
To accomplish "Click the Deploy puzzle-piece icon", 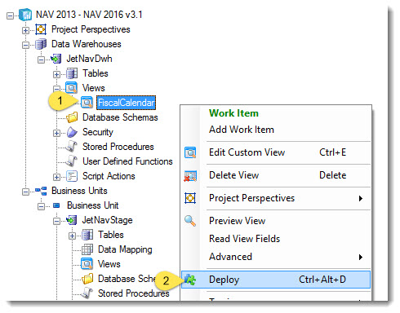I will pos(190,280).
